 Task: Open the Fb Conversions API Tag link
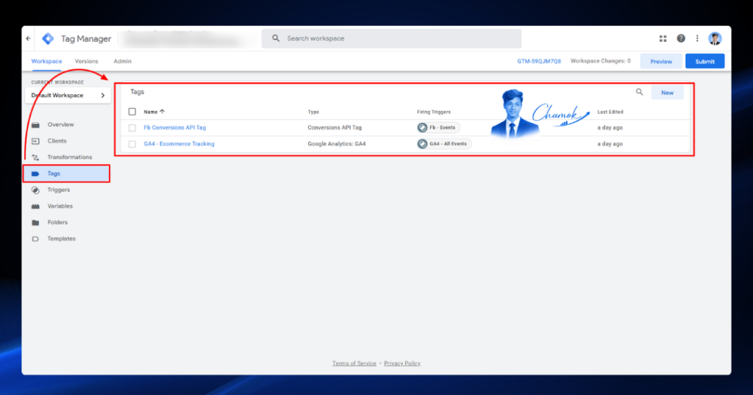pyautogui.click(x=175, y=128)
